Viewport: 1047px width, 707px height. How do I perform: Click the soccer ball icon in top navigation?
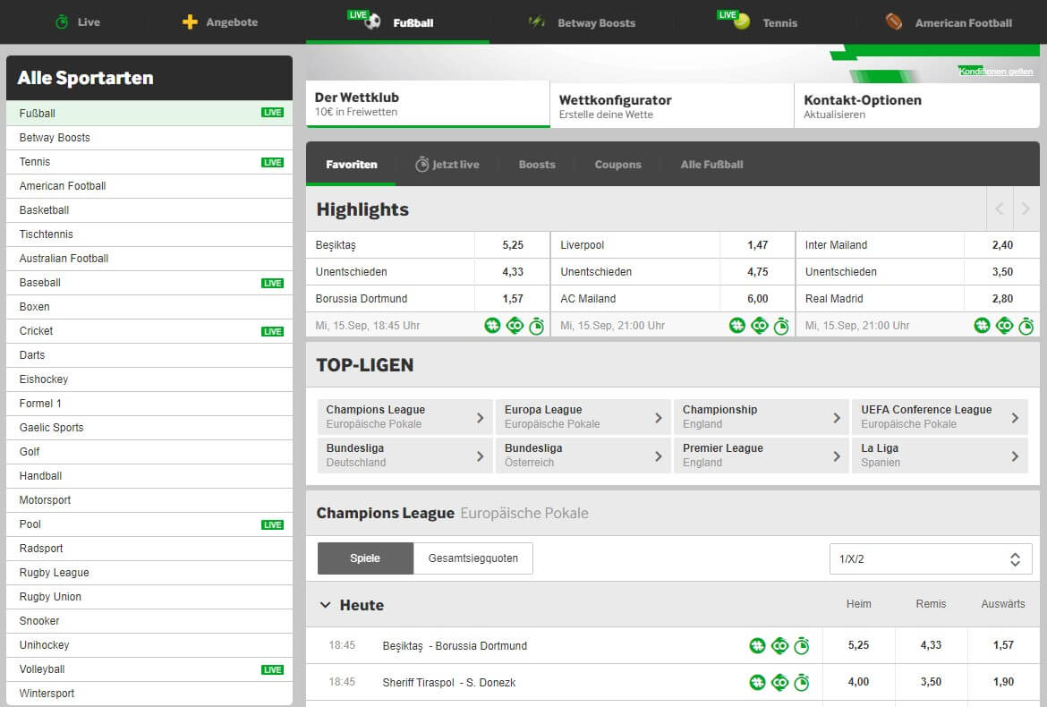372,21
